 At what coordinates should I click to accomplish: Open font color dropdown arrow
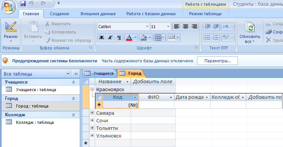click(x=135, y=38)
